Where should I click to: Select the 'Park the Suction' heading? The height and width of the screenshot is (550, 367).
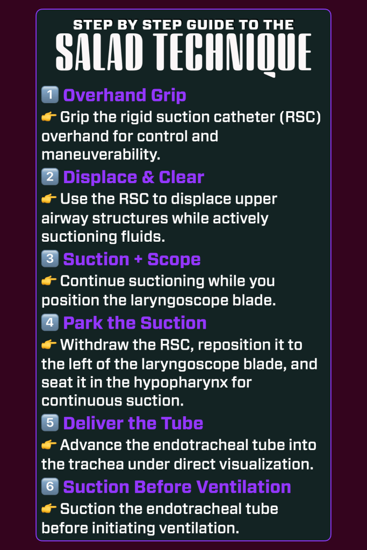135,323
